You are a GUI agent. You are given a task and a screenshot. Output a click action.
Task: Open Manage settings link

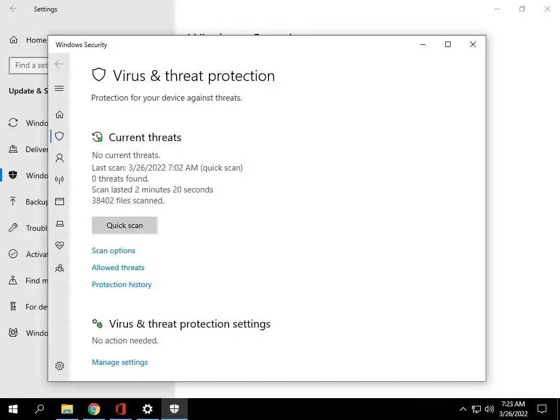coord(120,362)
